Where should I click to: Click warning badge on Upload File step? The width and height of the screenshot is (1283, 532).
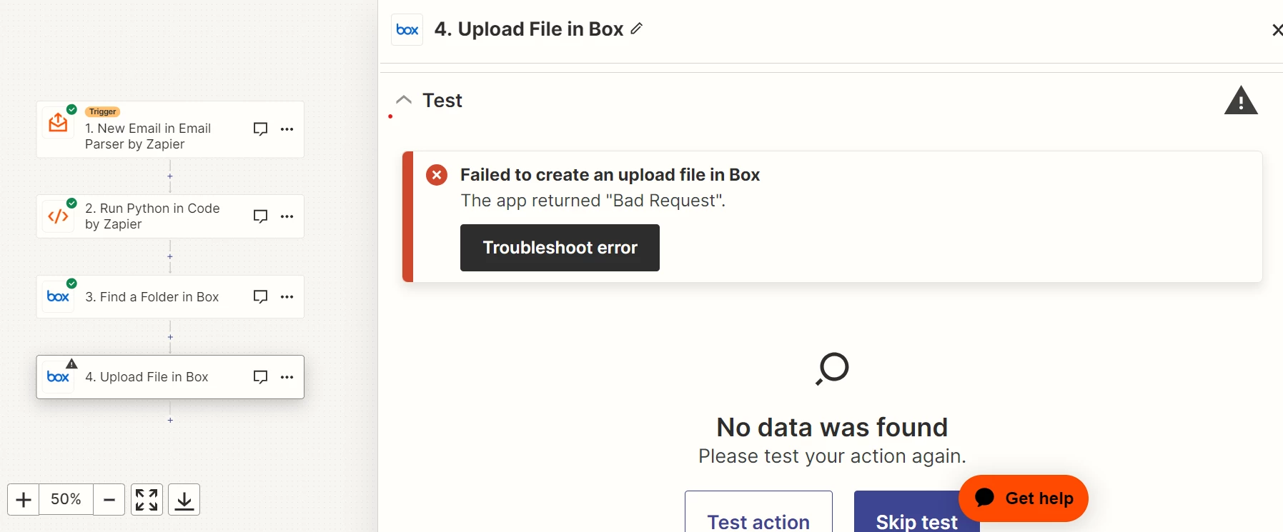pos(71,363)
